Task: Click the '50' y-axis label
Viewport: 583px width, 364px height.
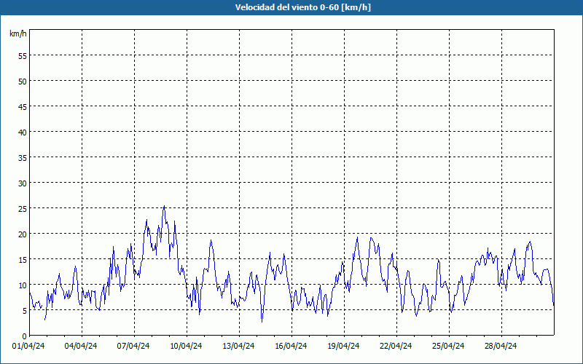Action: click(x=23, y=81)
